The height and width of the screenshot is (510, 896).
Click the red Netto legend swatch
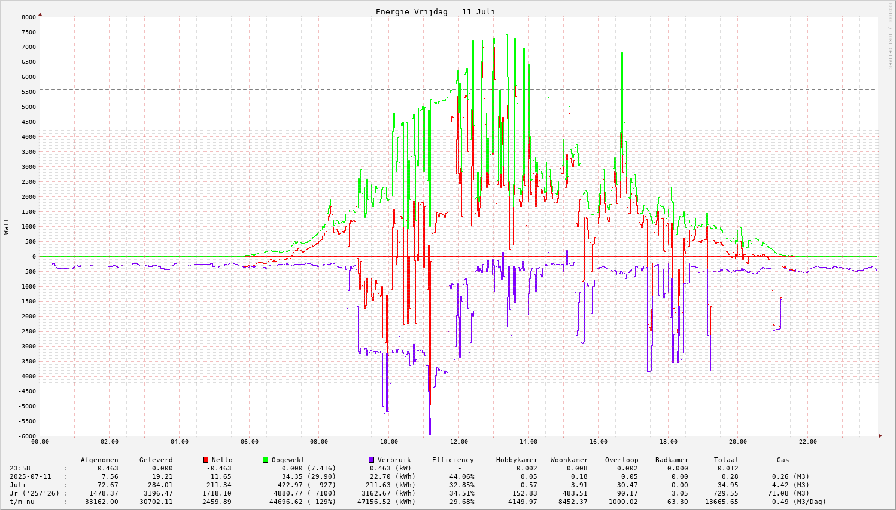(x=206, y=460)
